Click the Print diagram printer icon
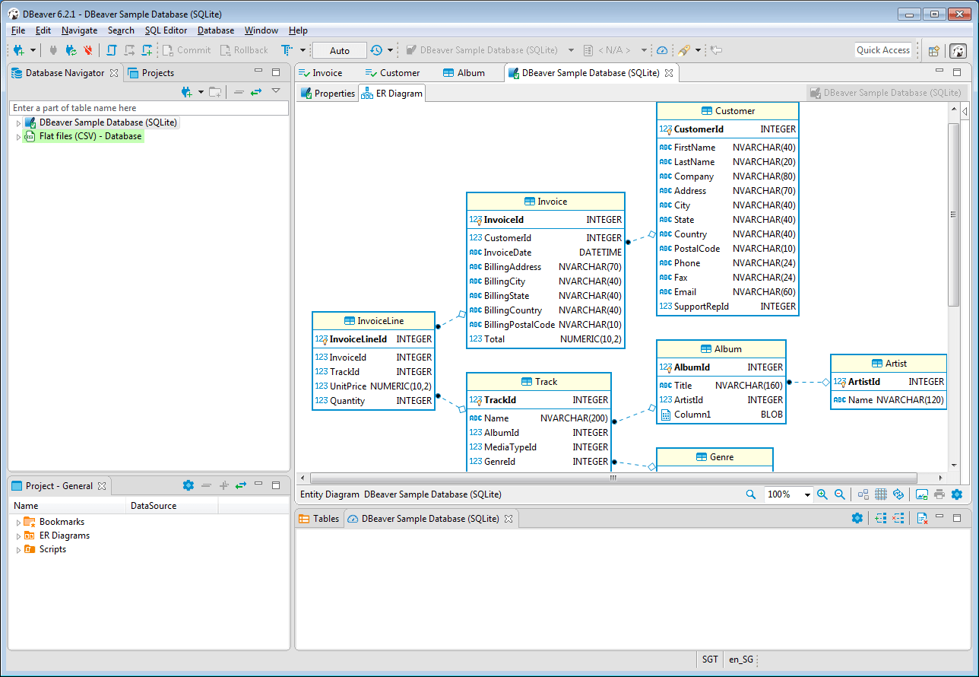This screenshot has height=677, width=979. pyautogui.click(x=939, y=494)
